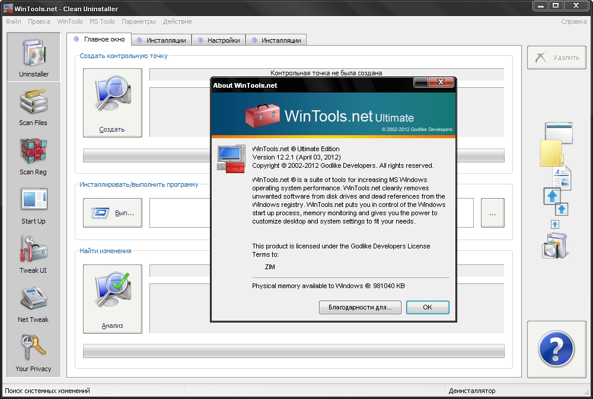Click the 'Контрольная точка не была создана' status text

326,73
